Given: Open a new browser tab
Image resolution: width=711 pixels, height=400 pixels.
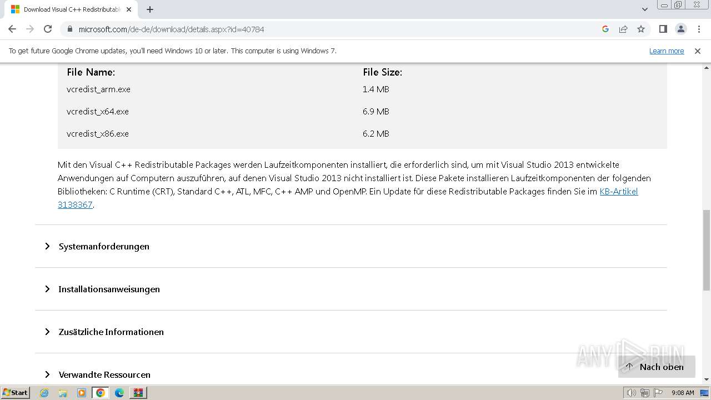Looking at the screenshot, I should coord(150,9).
